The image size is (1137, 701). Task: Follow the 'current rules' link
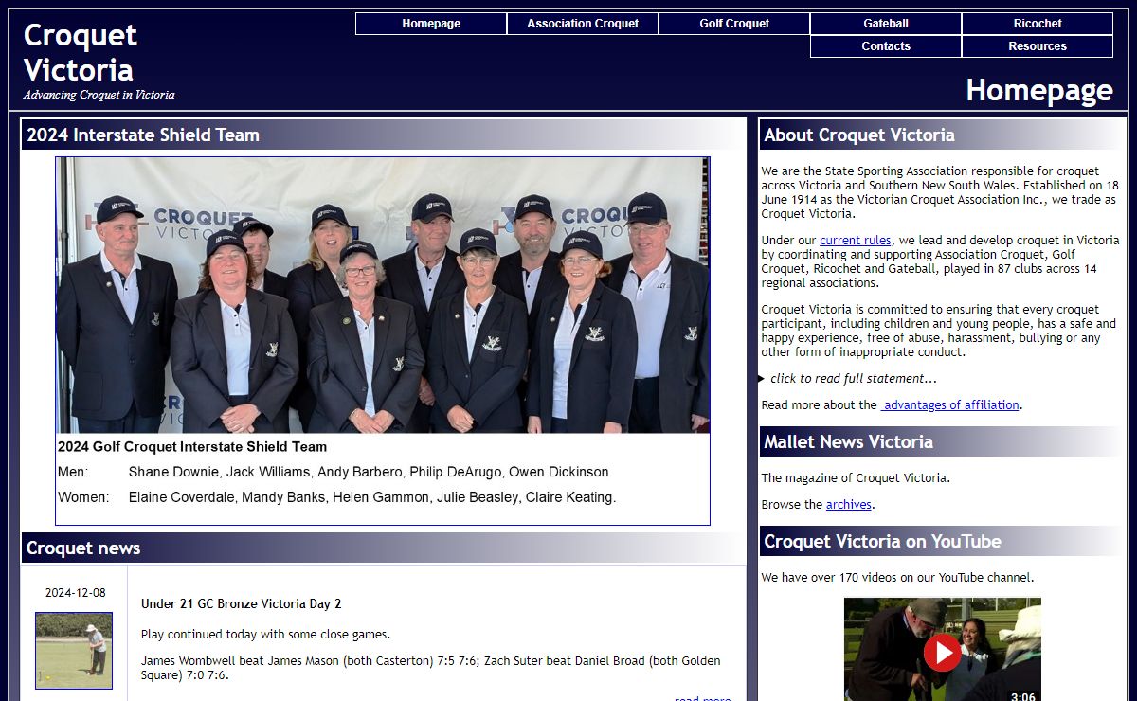click(856, 241)
